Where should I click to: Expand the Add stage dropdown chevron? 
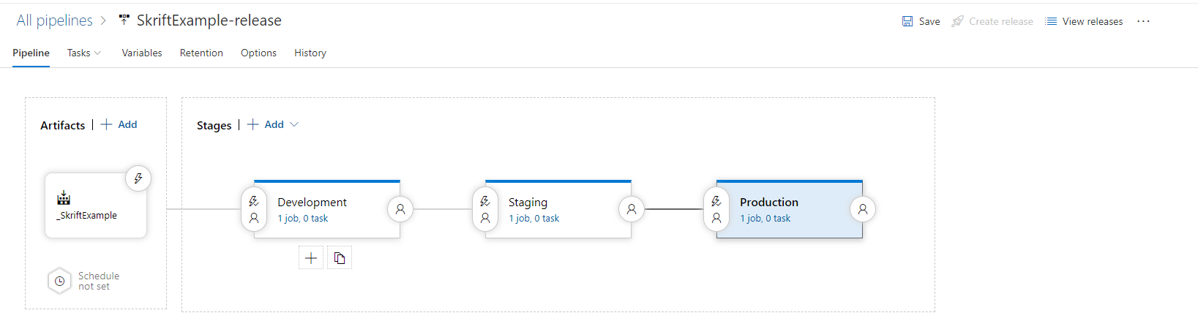click(294, 124)
